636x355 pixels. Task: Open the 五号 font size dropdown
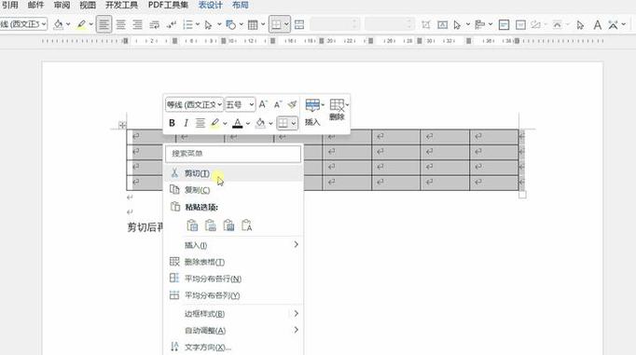tap(240, 105)
